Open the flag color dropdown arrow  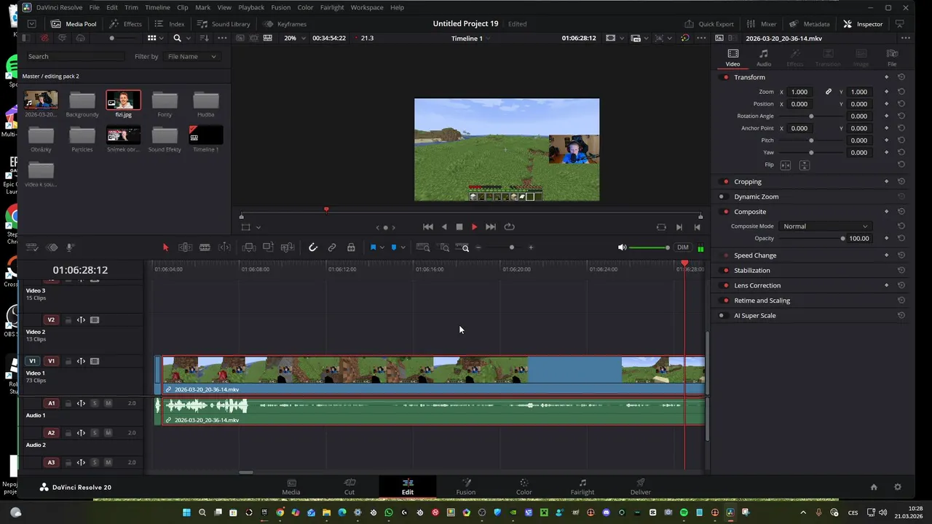click(x=382, y=247)
